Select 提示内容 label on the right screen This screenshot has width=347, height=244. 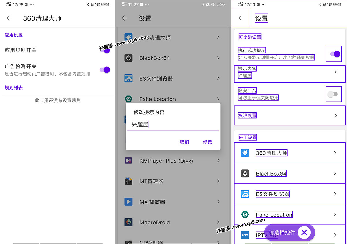pyautogui.click(x=247, y=68)
